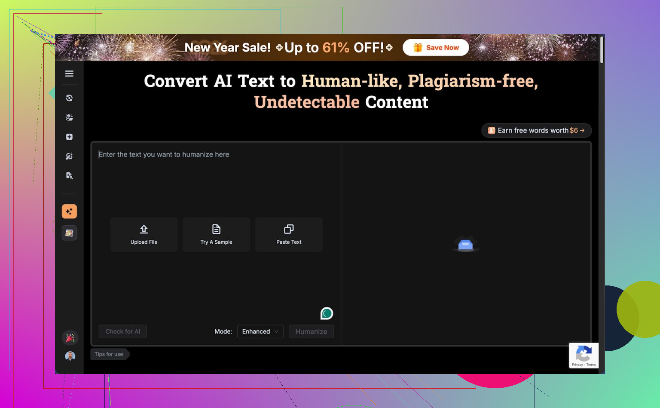660x408 pixels.
Task: Click the Upload File button
Action: (x=144, y=234)
